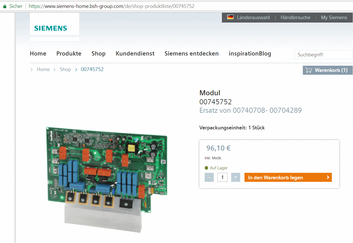Click the quantity input field
The height and width of the screenshot is (243, 353).
(222, 177)
